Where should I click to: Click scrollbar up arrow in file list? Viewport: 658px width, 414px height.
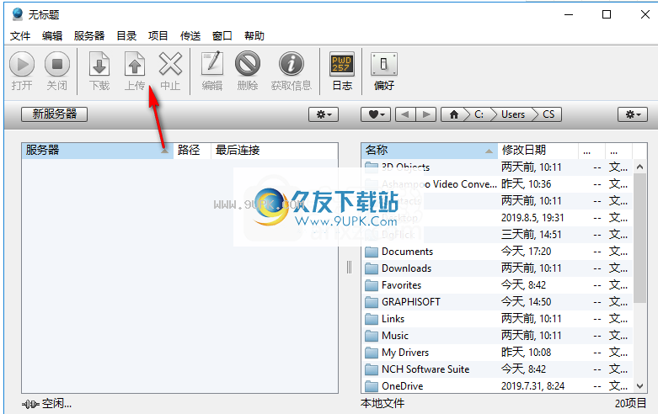(639, 167)
